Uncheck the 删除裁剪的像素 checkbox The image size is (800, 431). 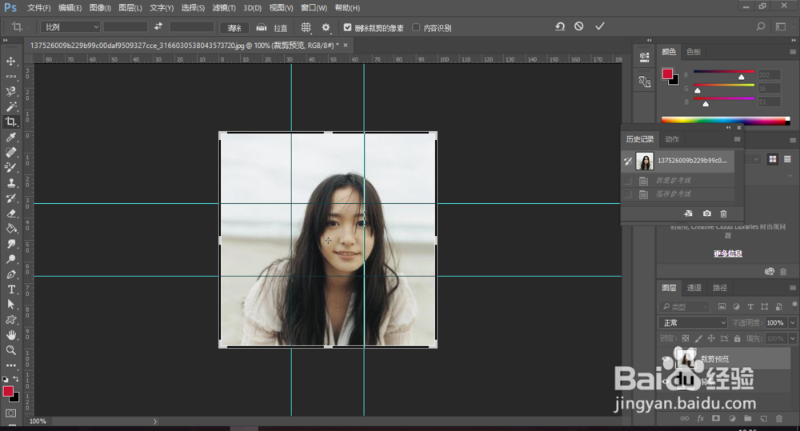(x=347, y=27)
